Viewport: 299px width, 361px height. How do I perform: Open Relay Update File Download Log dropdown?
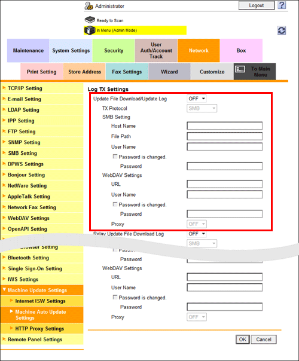click(x=197, y=234)
